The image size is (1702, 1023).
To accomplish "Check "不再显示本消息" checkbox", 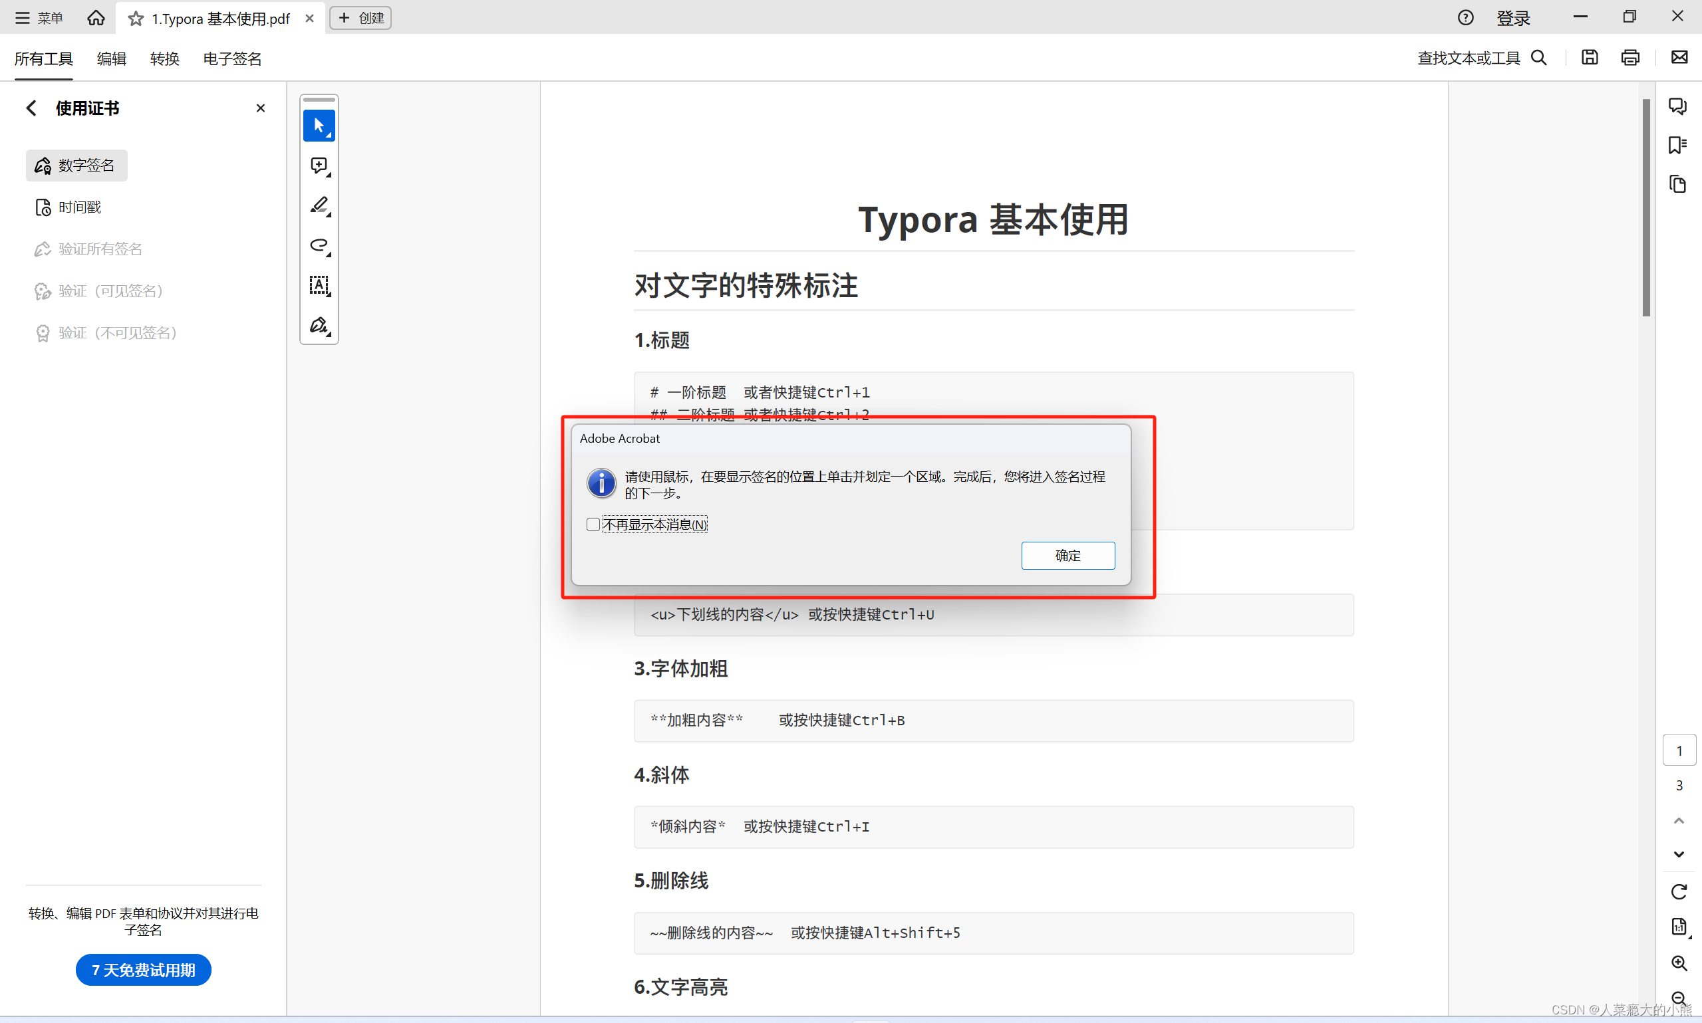I will [593, 524].
